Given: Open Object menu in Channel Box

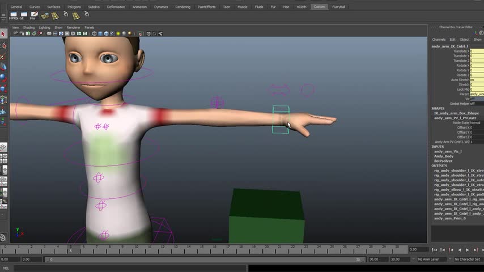Looking at the screenshot, I should 465,40.
